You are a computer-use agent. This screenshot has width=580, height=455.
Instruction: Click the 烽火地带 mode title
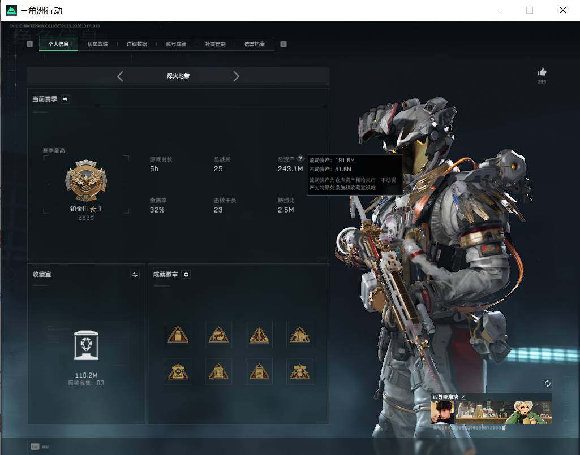pos(178,76)
